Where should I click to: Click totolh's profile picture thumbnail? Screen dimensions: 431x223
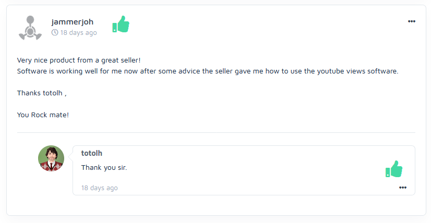click(x=51, y=158)
